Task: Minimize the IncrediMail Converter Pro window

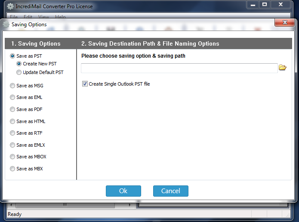Action: click(x=253, y=5)
